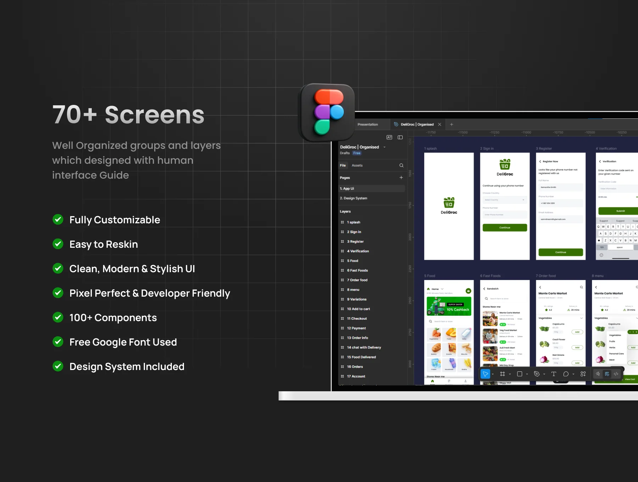Select the Move tool in the bottom toolbar
Viewport: 638px width, 482px height.
click(485, 374)
